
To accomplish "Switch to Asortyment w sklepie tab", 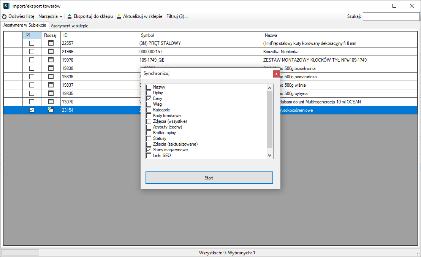I will click(x=70, y=26).
